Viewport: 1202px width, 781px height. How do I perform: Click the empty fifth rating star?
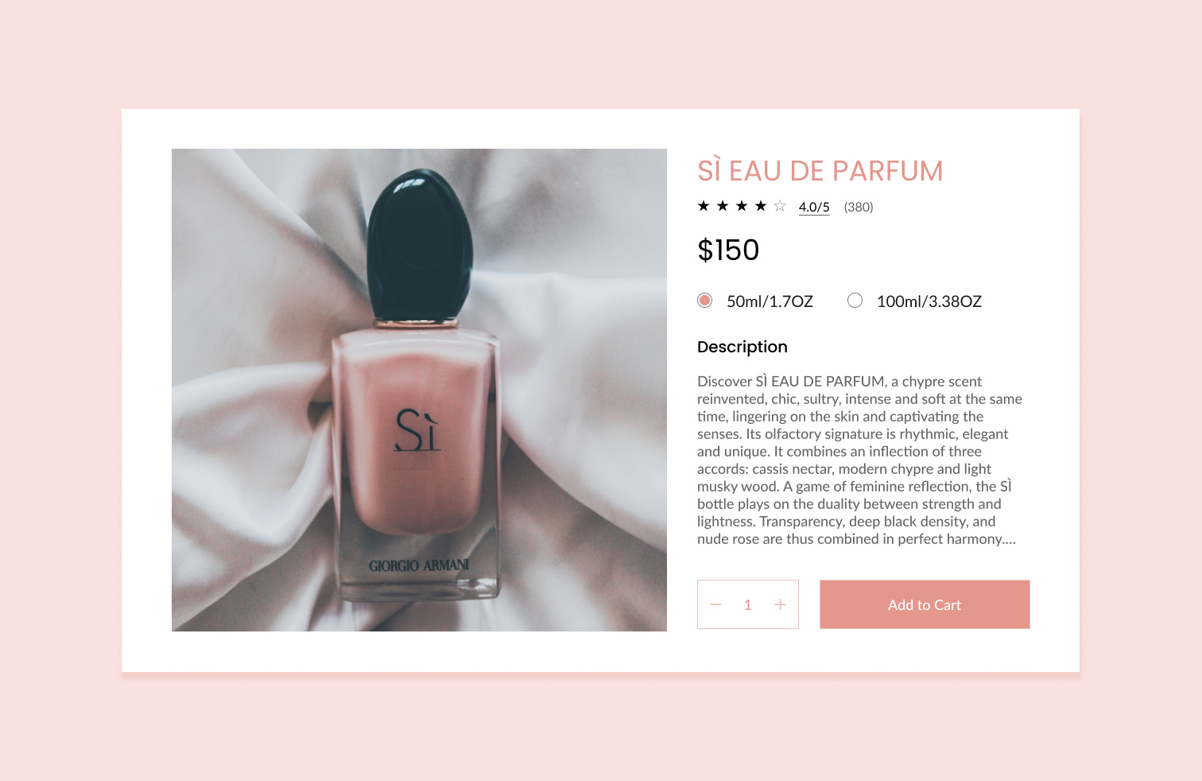click(780, 206)
